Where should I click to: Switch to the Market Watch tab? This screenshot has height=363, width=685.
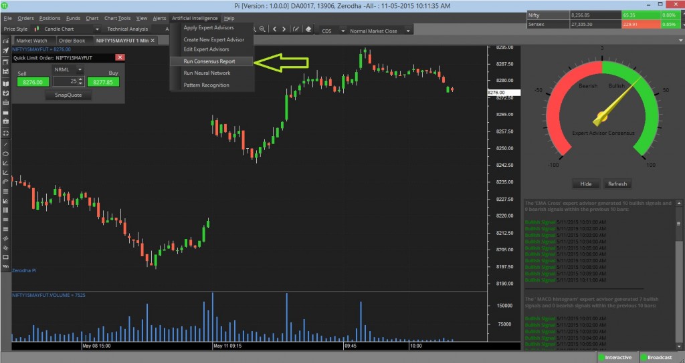pos(31,41)
